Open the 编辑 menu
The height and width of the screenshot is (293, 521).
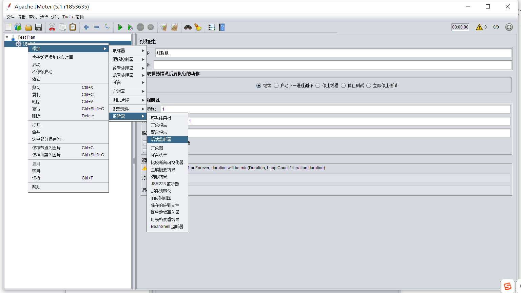coord(21,17)
